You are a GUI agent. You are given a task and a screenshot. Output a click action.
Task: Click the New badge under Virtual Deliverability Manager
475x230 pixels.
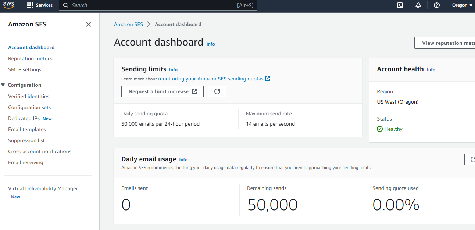pyautogui.click(x=15, y=197)
